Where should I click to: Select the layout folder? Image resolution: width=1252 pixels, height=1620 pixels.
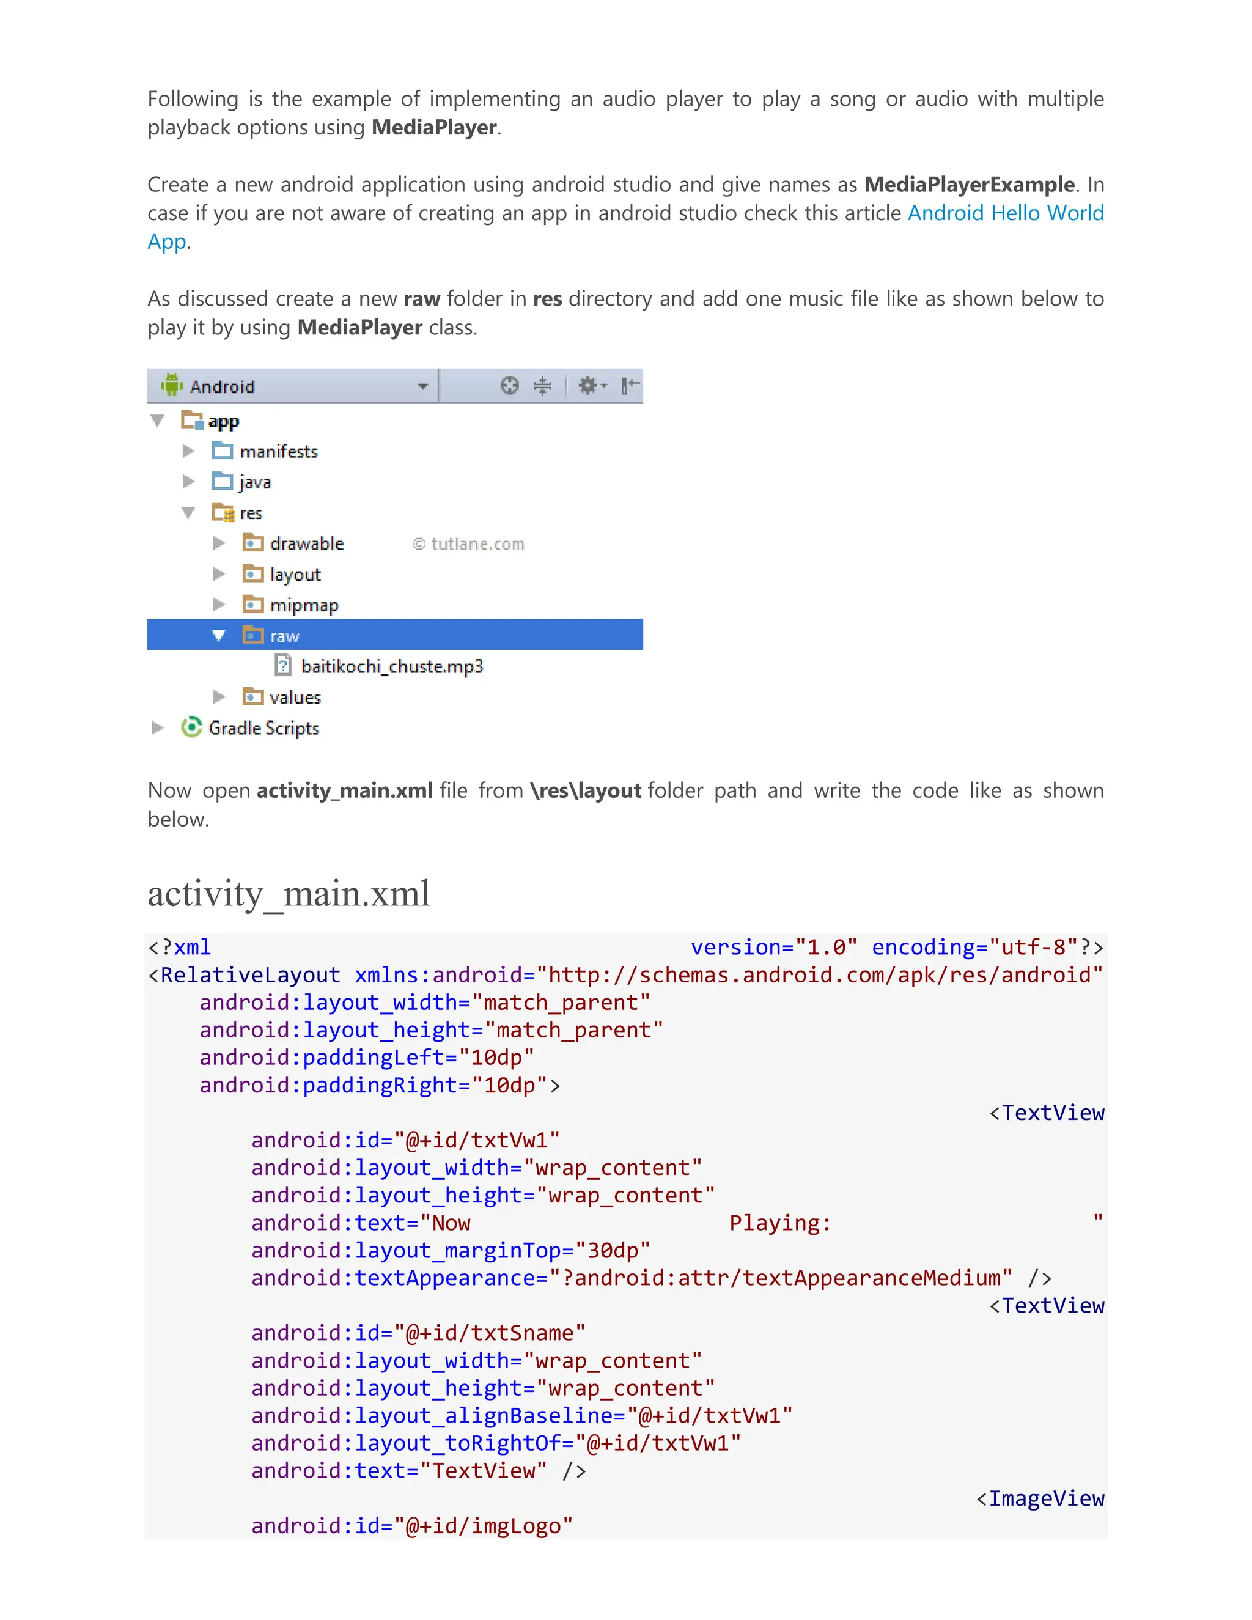click(x=295, y=574)
